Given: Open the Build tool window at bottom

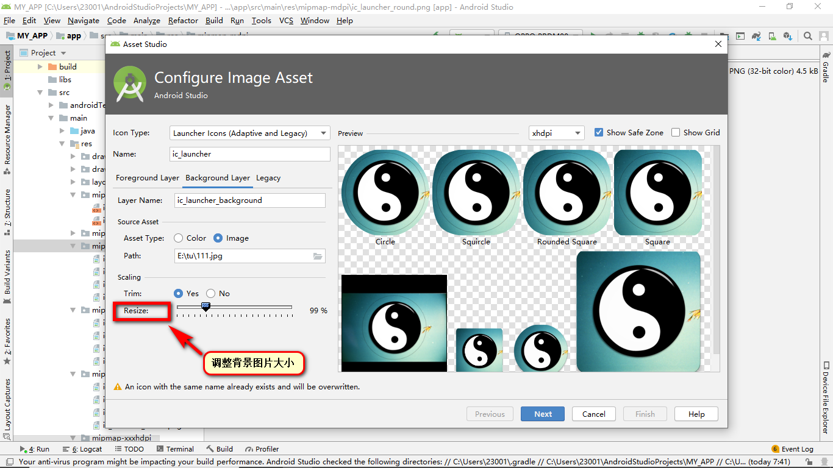Looking at the screenshot, I should [x=220, y=449].
